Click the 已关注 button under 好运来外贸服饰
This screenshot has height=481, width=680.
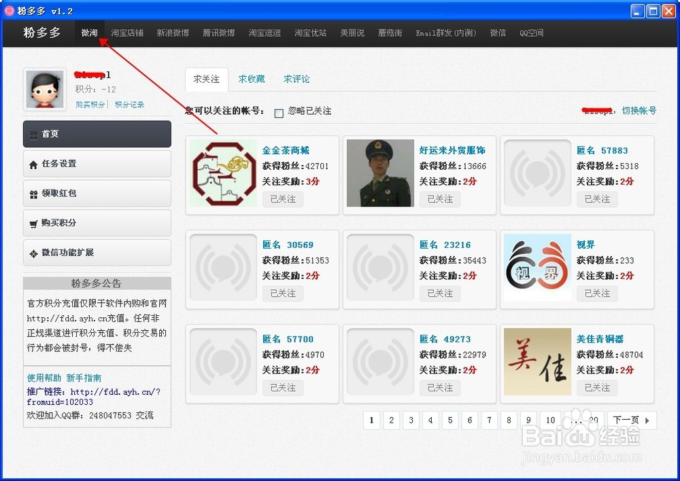(440, 199)
